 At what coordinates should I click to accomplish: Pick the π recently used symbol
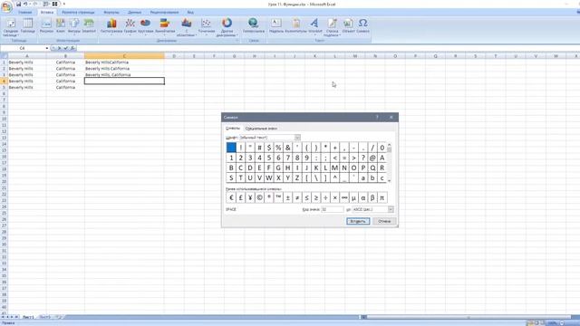(382, 197)
